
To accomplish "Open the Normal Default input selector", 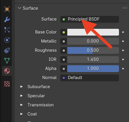I will (x=89, y=78).
